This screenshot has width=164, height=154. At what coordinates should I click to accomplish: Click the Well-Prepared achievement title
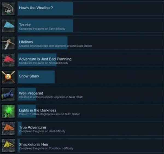(31, 93)
